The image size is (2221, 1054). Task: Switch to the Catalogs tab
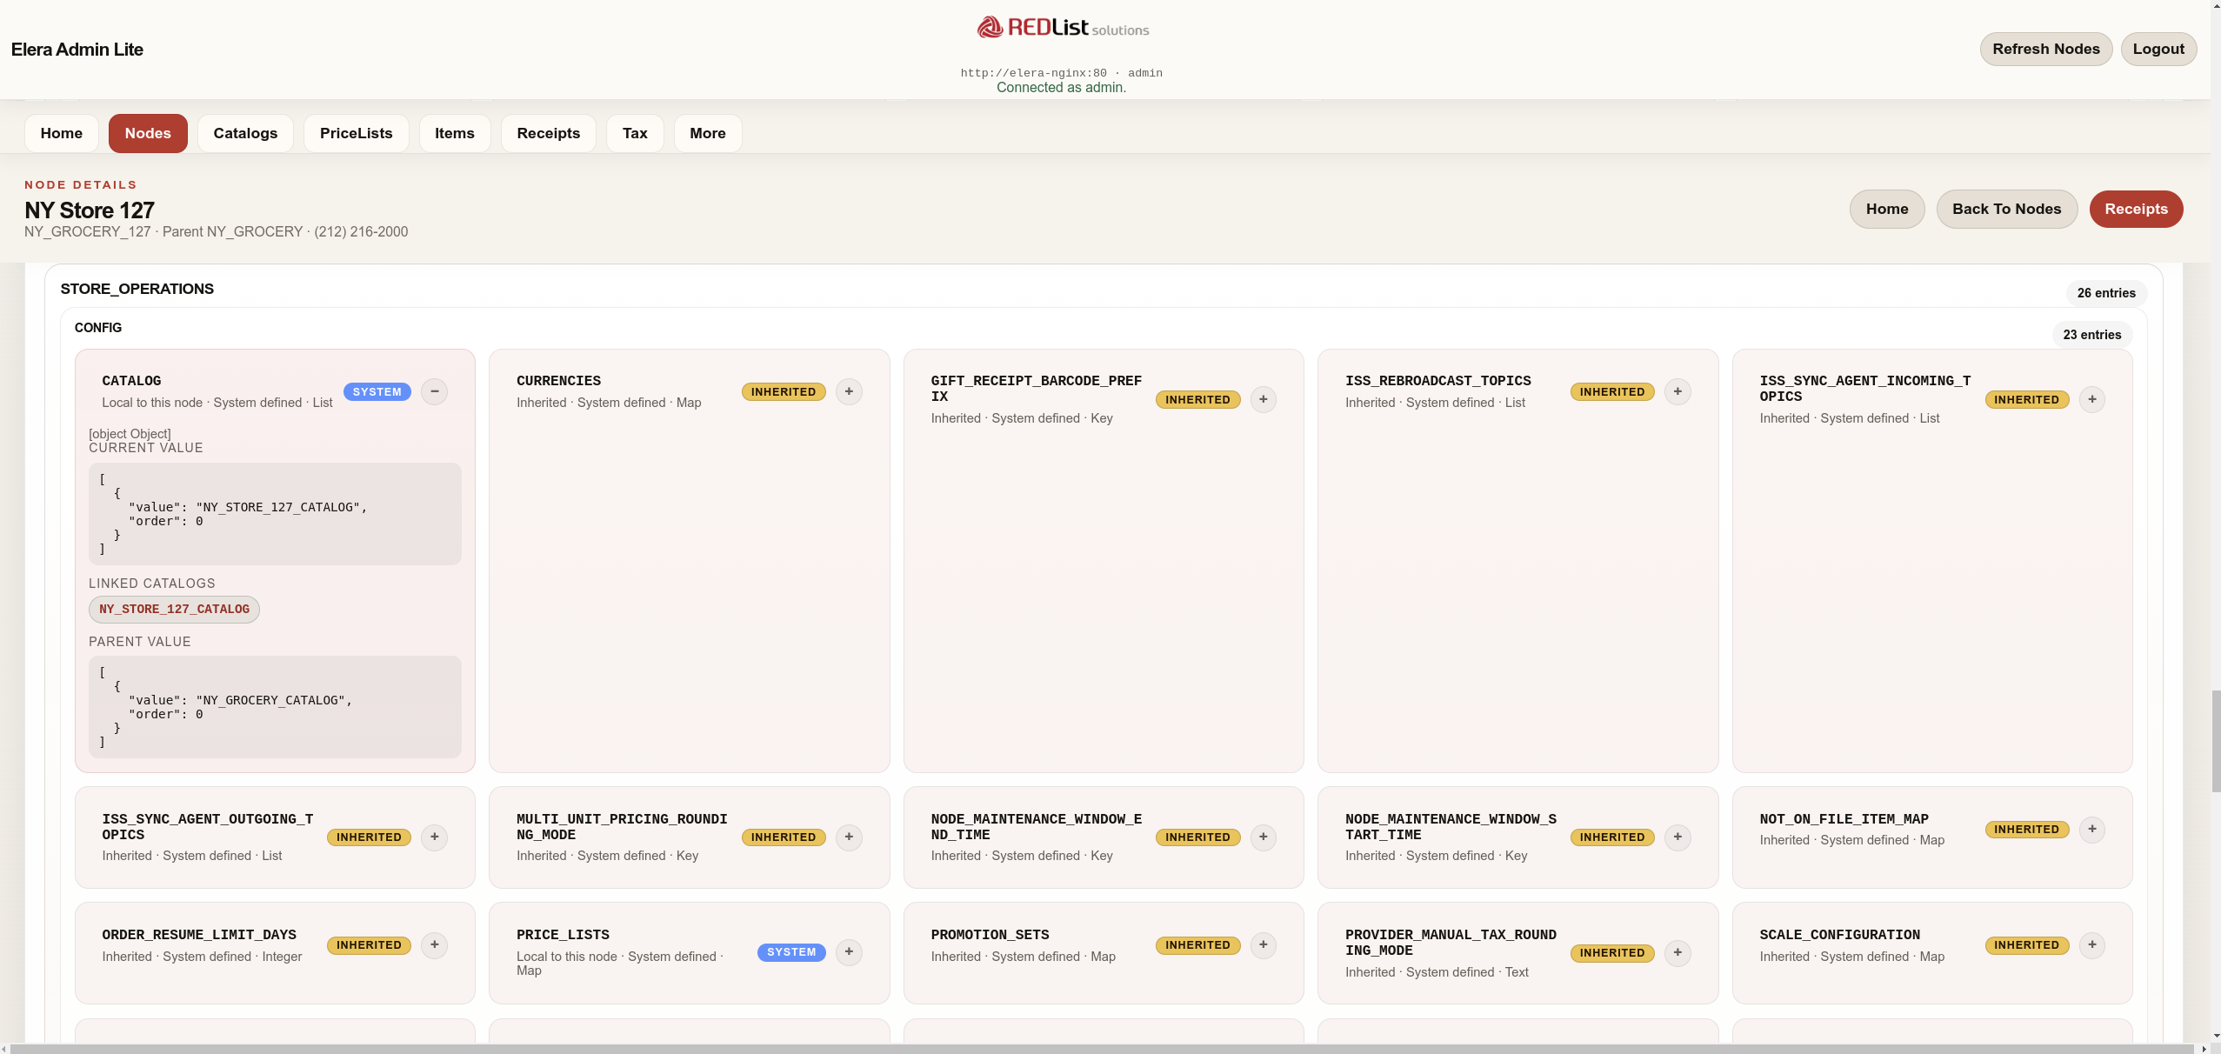245,133
